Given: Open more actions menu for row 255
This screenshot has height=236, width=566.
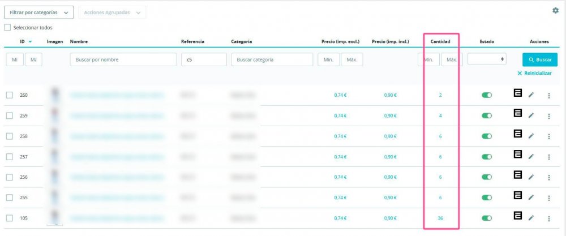Looking at the screenshot, I should [x=549, y=198].
